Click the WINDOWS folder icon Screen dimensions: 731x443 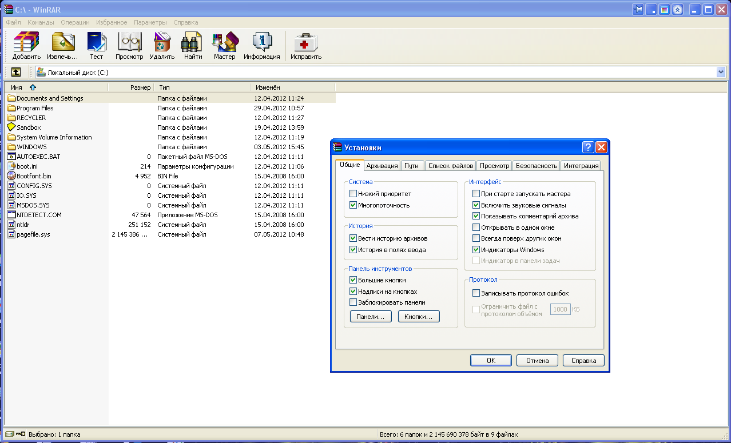coord(11,147)
